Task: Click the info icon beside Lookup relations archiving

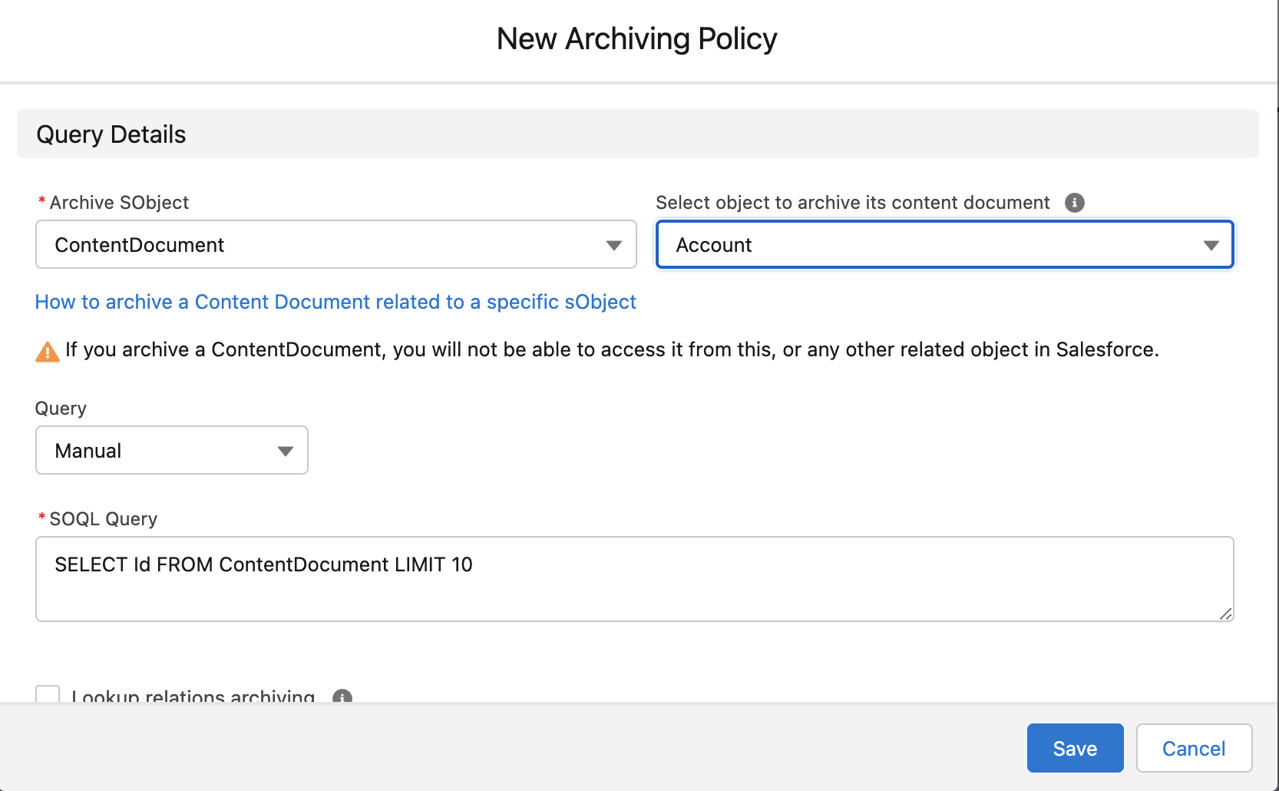Action: (343, 697)
